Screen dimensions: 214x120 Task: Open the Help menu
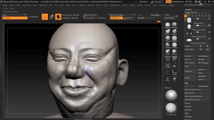pos(12,8)
